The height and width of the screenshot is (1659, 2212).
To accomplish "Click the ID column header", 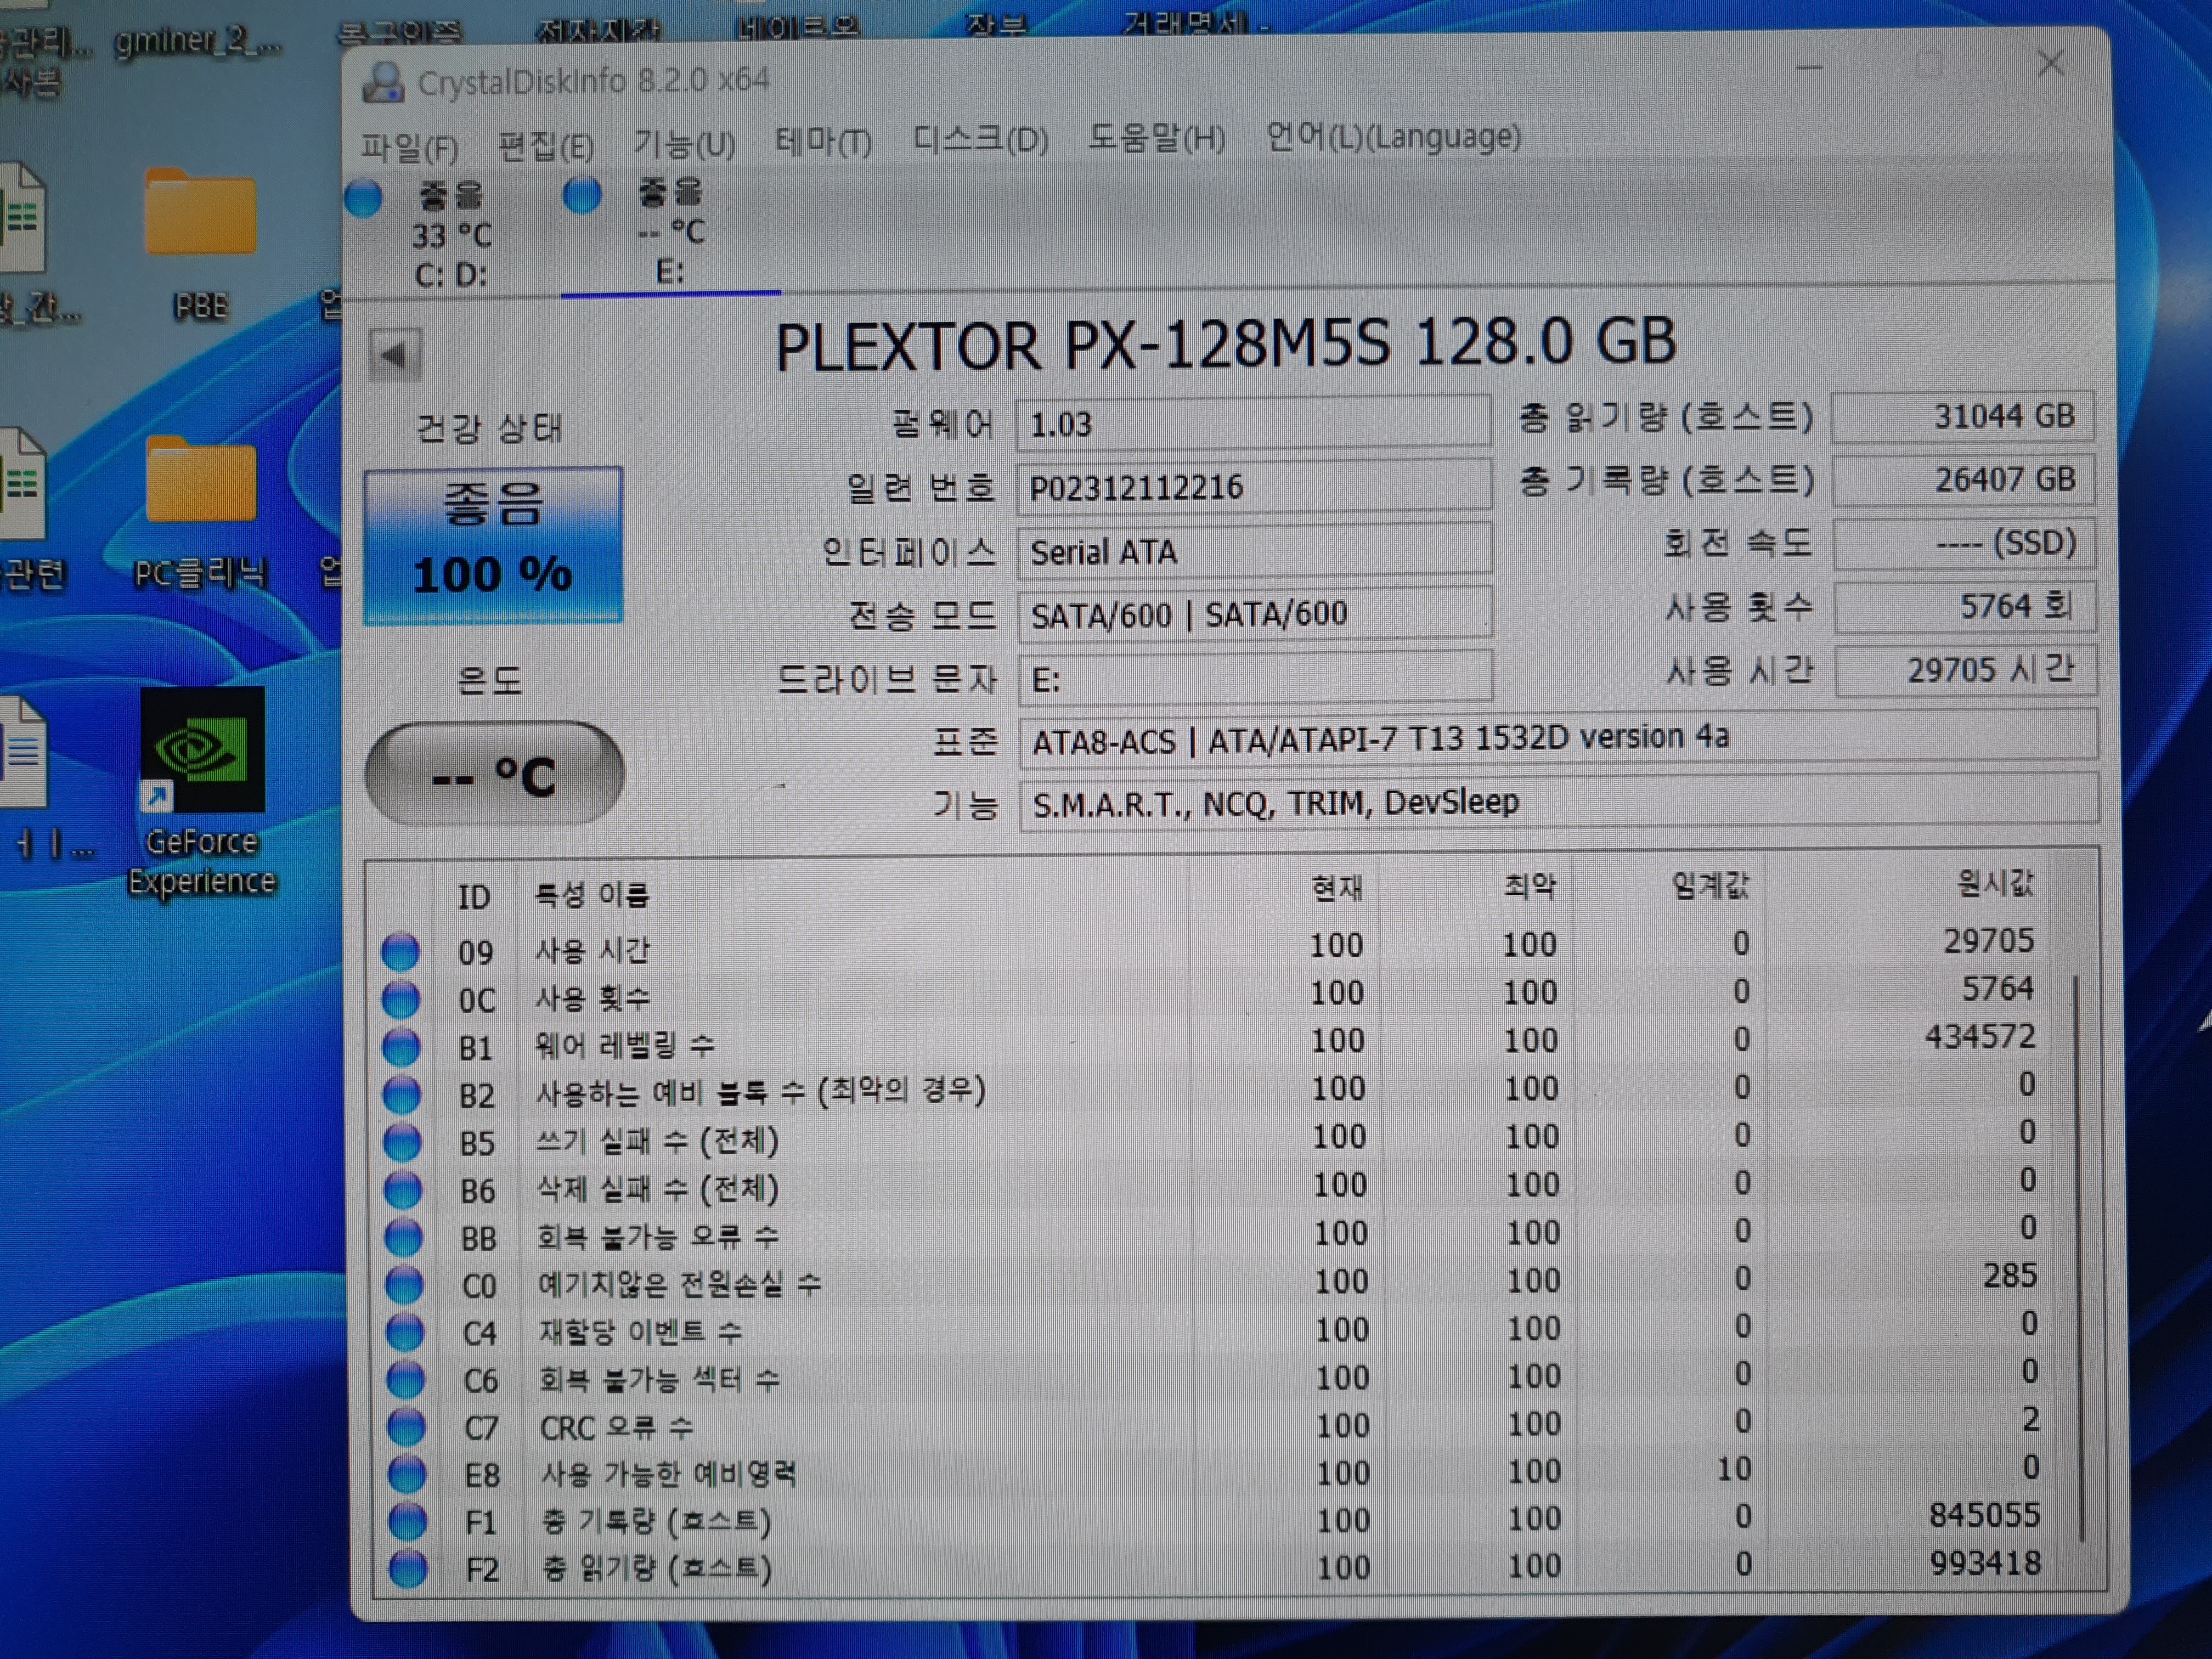I will pos(474,896).
